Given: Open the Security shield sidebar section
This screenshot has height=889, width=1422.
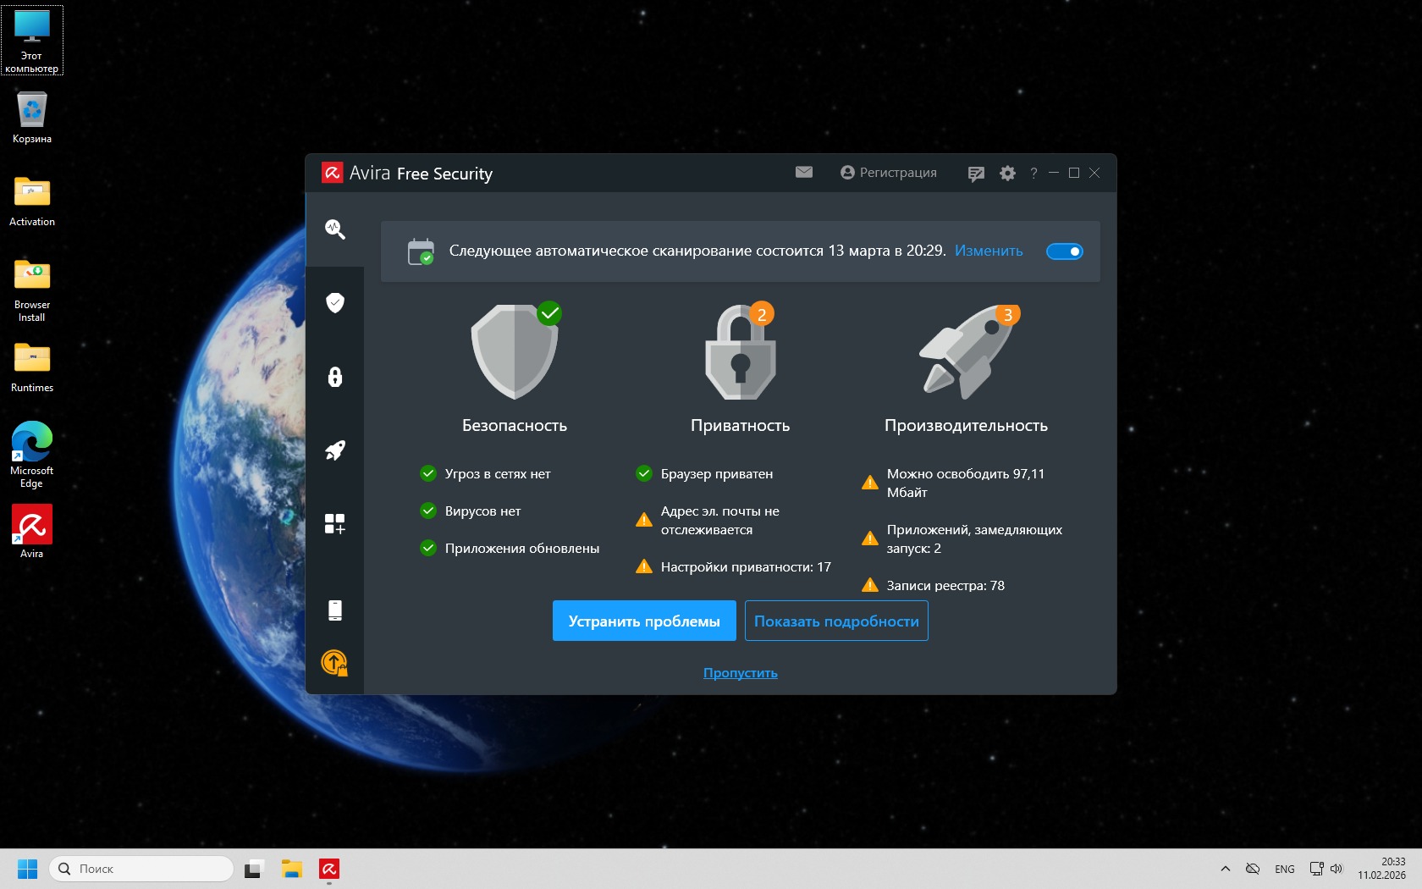Looking at the screenshot, I should click(x=334, y=303).
